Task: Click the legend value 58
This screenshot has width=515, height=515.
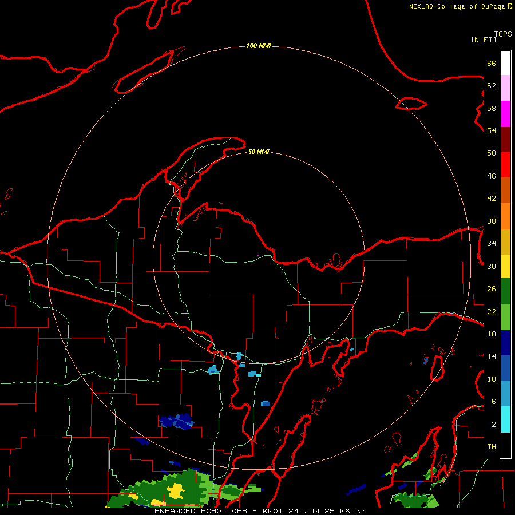Action: pos(492,108)
